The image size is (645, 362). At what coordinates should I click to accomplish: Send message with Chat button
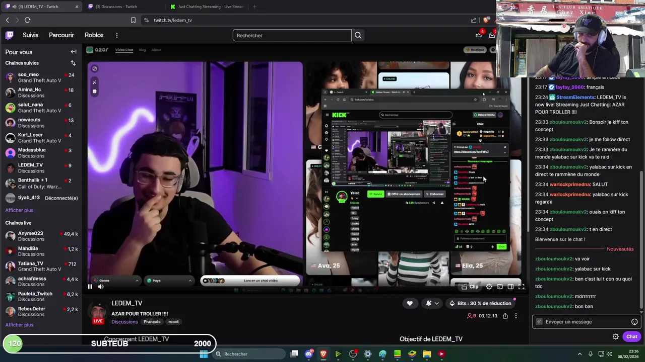pos(631,337)
